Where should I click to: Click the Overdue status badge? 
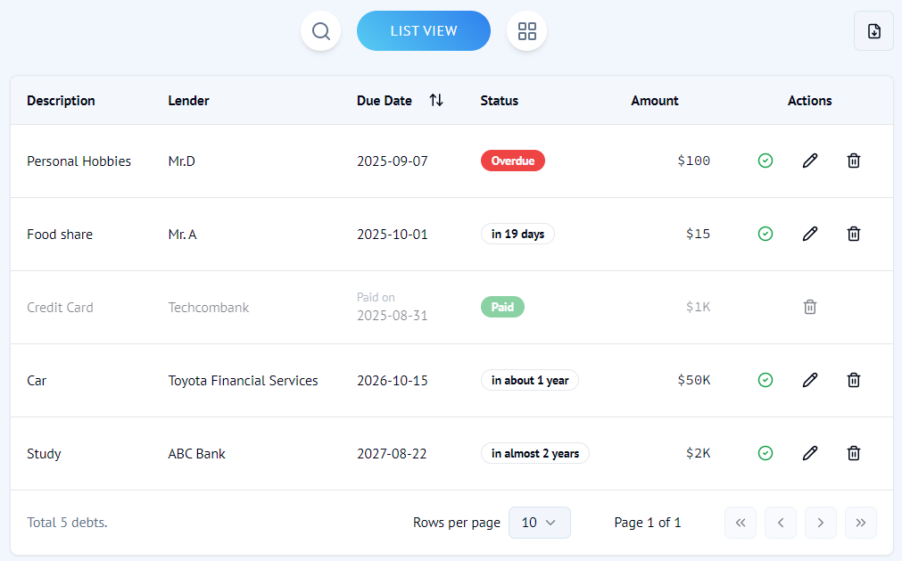512,161
